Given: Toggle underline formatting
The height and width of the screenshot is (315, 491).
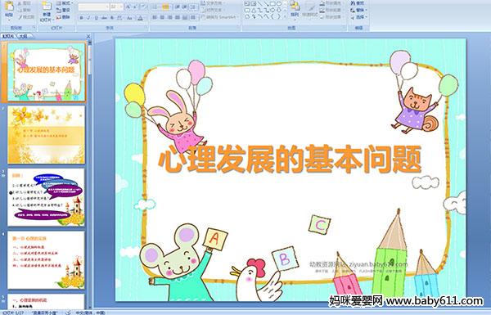Looking at the screenshot, I should tap(96, 18).
